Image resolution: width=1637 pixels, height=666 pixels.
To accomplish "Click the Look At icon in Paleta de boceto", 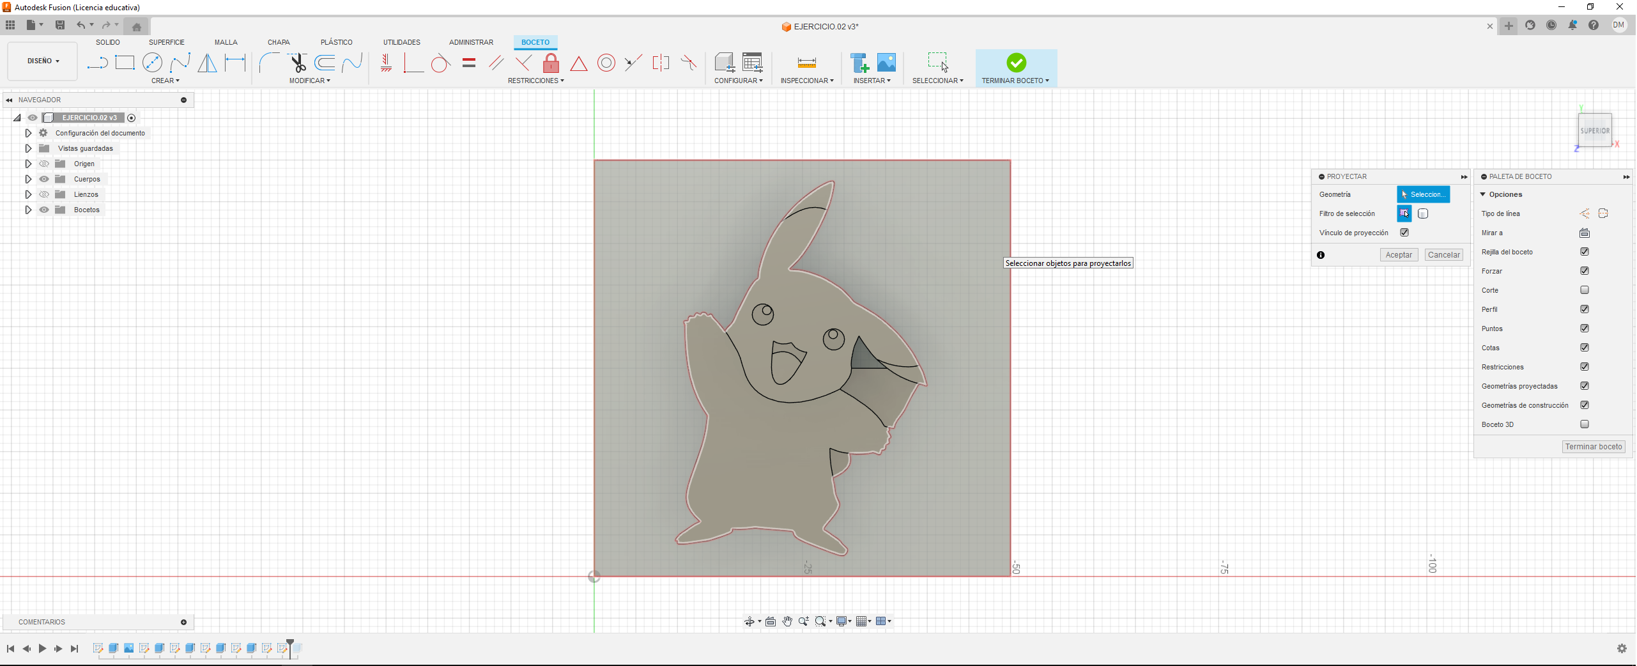I will (x=1585, y=233).
